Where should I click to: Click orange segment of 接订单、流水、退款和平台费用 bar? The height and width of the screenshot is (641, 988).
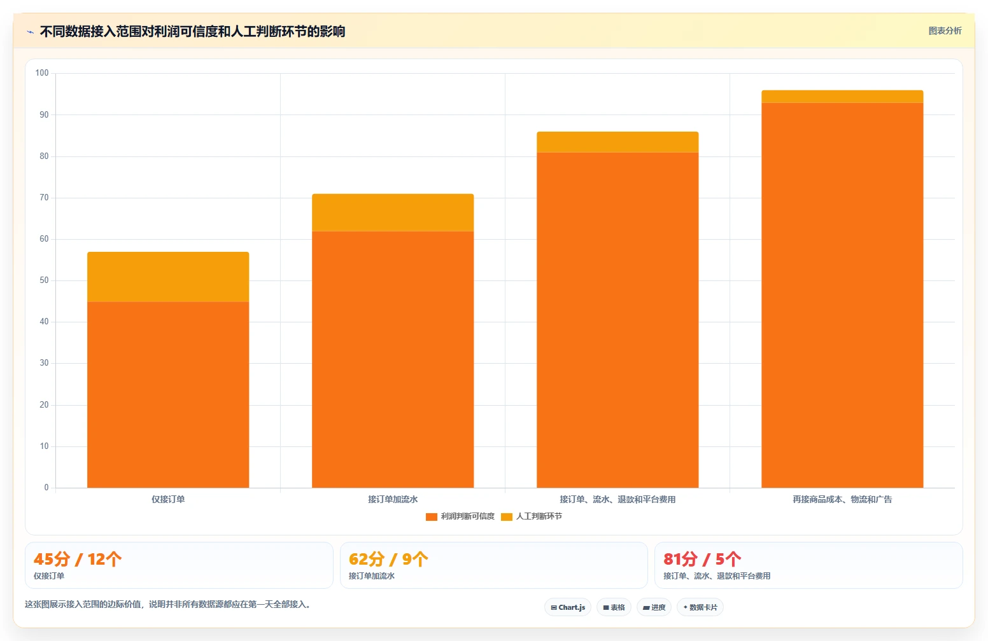(x=617, y=320)
